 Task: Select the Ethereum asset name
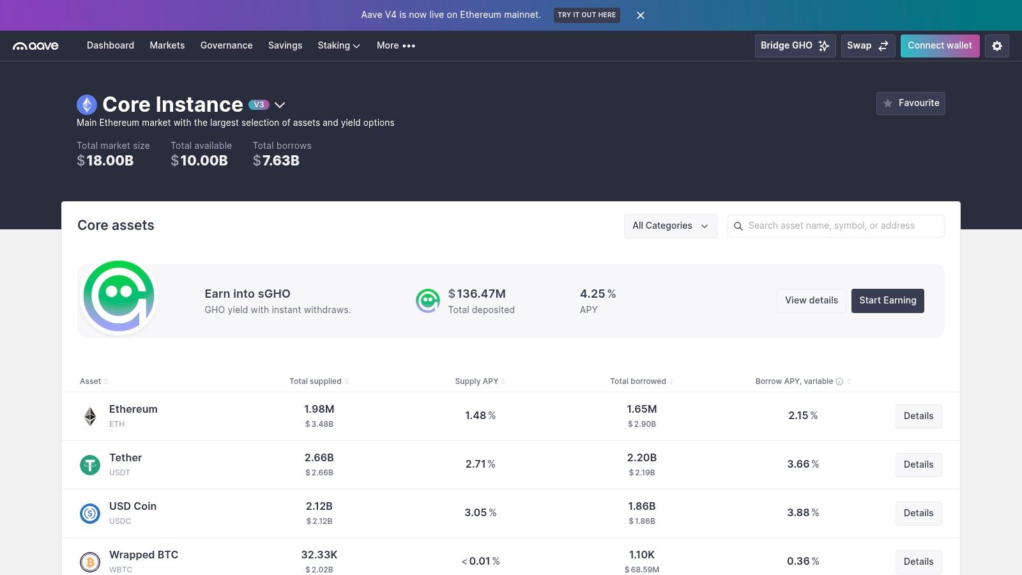(x=133, y=410)
